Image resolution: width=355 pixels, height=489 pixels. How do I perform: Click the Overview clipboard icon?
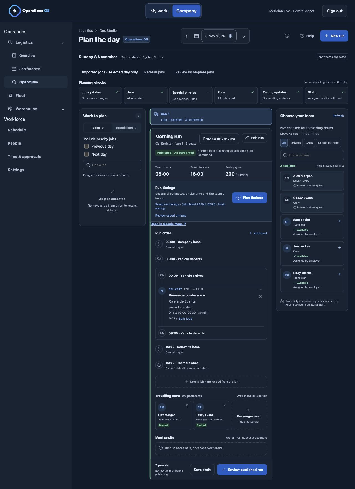pos(14,56)
